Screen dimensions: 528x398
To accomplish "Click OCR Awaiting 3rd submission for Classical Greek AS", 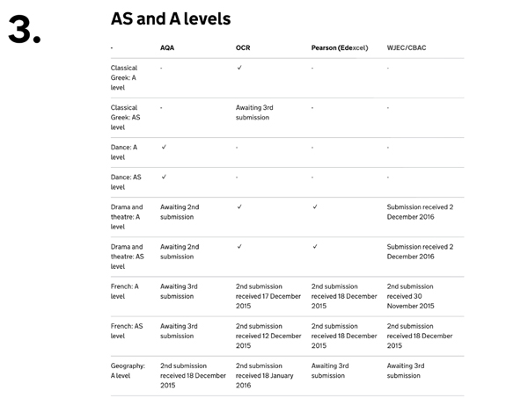I will (x=254, y=112).
